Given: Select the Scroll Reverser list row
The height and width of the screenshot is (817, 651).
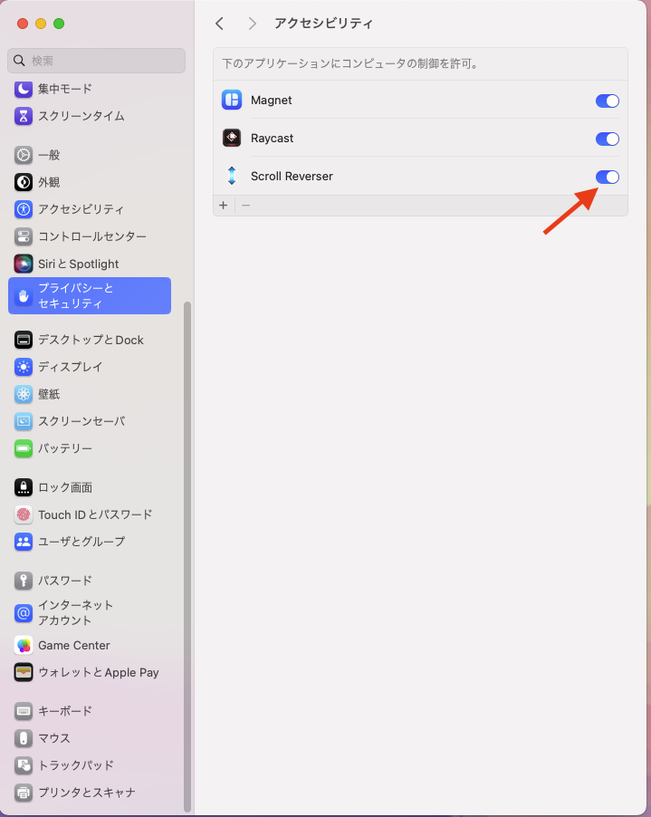Looking at the screenshot, I should tap(407, 177).
